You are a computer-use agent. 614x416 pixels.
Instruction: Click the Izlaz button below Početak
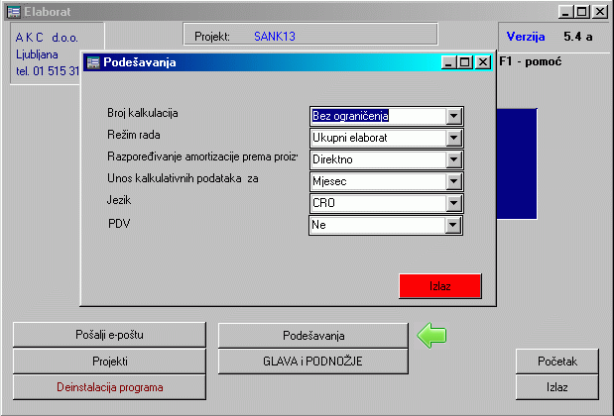(x=557, y=387)
